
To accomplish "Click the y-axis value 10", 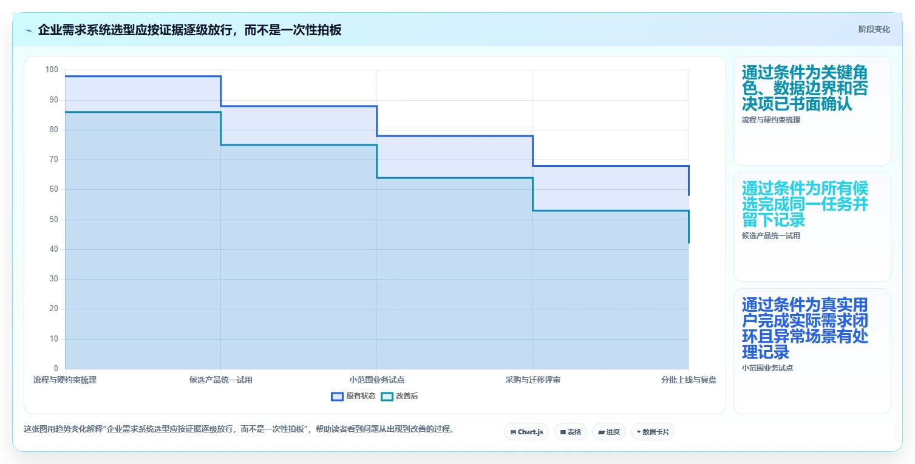I will coord(54,339).
